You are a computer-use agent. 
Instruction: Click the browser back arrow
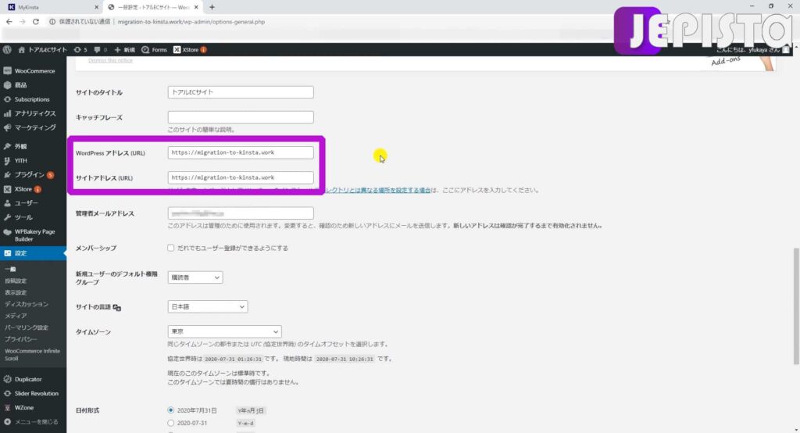(9, 21)
